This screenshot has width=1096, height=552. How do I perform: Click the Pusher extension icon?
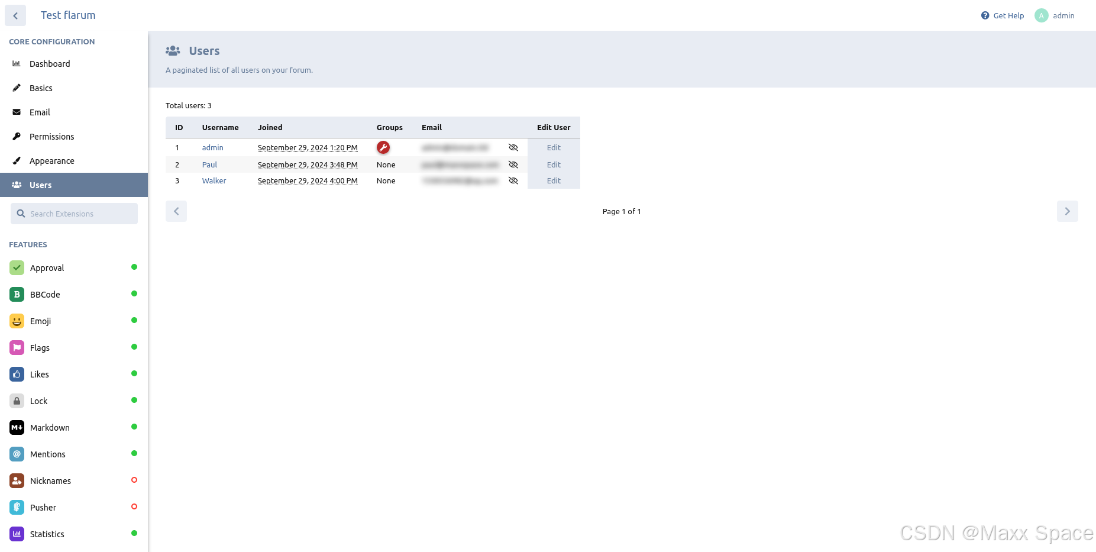pyautogui.click(x=17, y=508)
